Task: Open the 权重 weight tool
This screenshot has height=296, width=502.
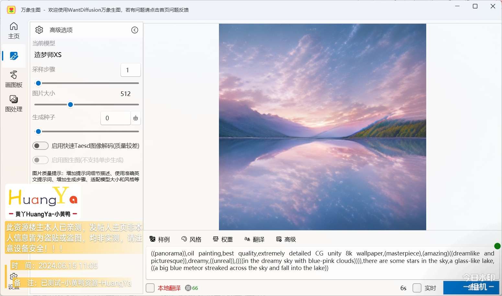Action: (223, 239)
